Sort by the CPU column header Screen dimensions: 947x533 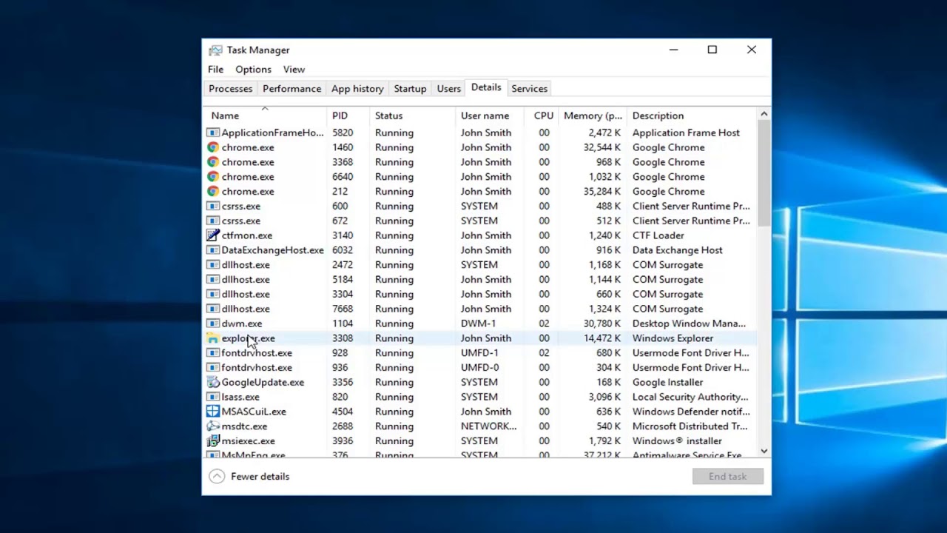pyautogui.click(x=543, y=115)
